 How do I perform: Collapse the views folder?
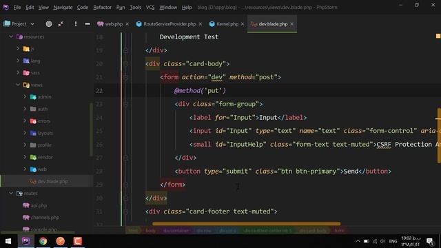[18, 85]
